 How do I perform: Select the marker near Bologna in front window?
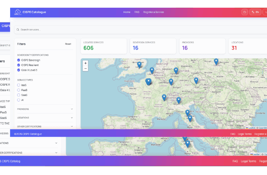click(x=188, y=113)
